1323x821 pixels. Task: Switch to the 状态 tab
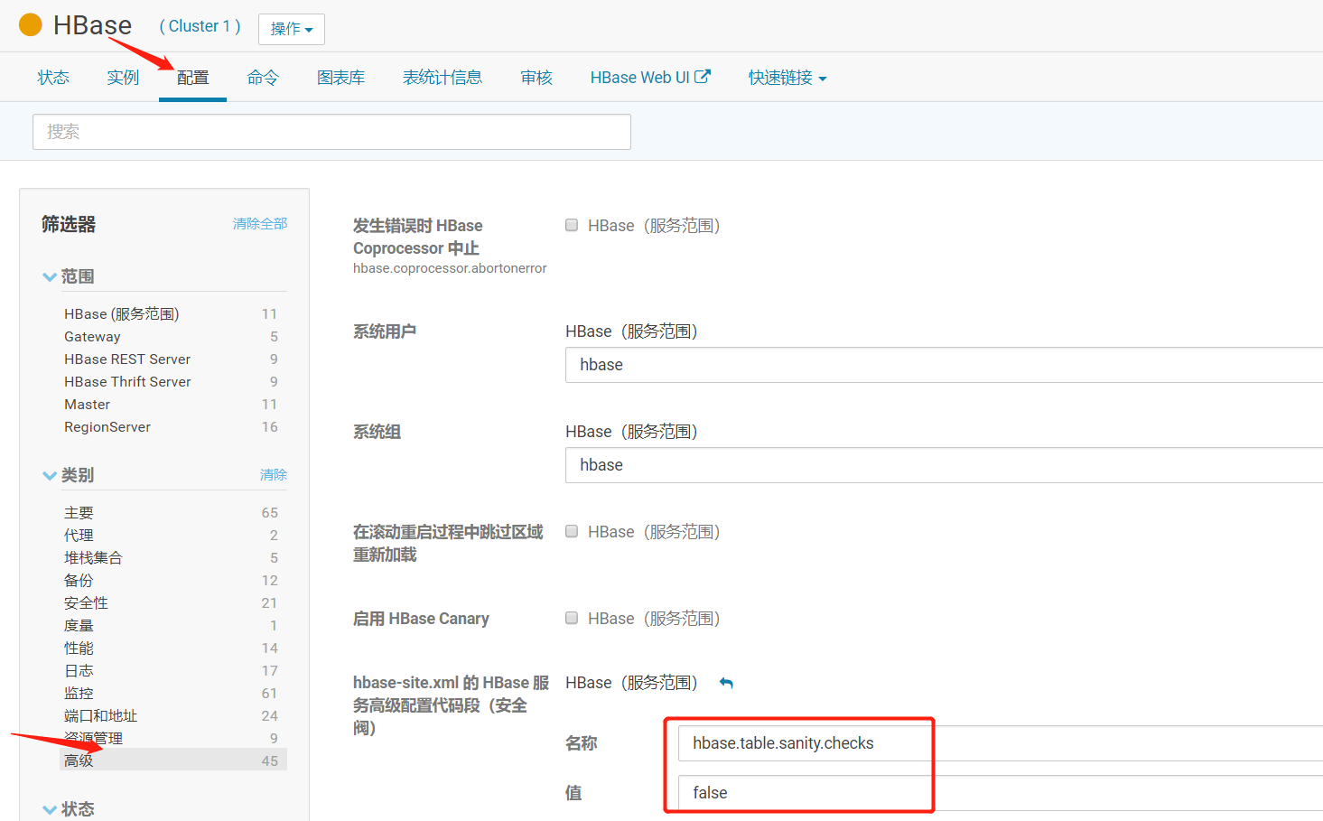53,78
